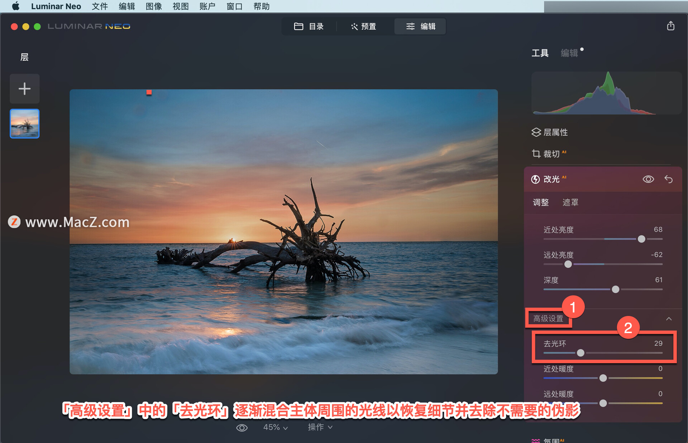Viewport: 688px width, 443px height.
Task: Switch to 遮罩 mask sub-tab
Action: [x=570, y=203]
